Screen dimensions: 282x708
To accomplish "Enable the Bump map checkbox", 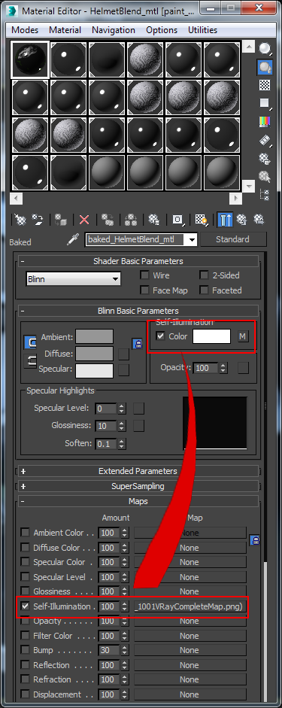I will 26,651.
